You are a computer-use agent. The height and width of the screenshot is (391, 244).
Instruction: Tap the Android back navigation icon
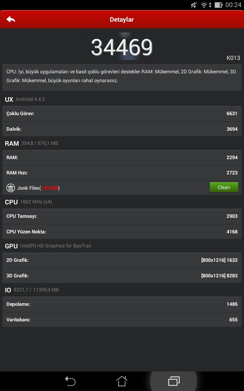pyautogui.click(x=70, y=381)
